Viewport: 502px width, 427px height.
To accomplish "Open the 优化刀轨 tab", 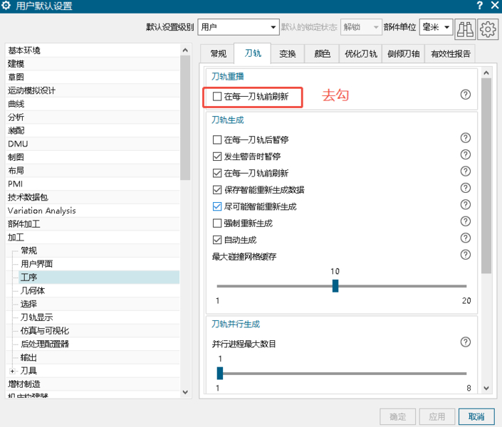I will (x=361, y=54).
